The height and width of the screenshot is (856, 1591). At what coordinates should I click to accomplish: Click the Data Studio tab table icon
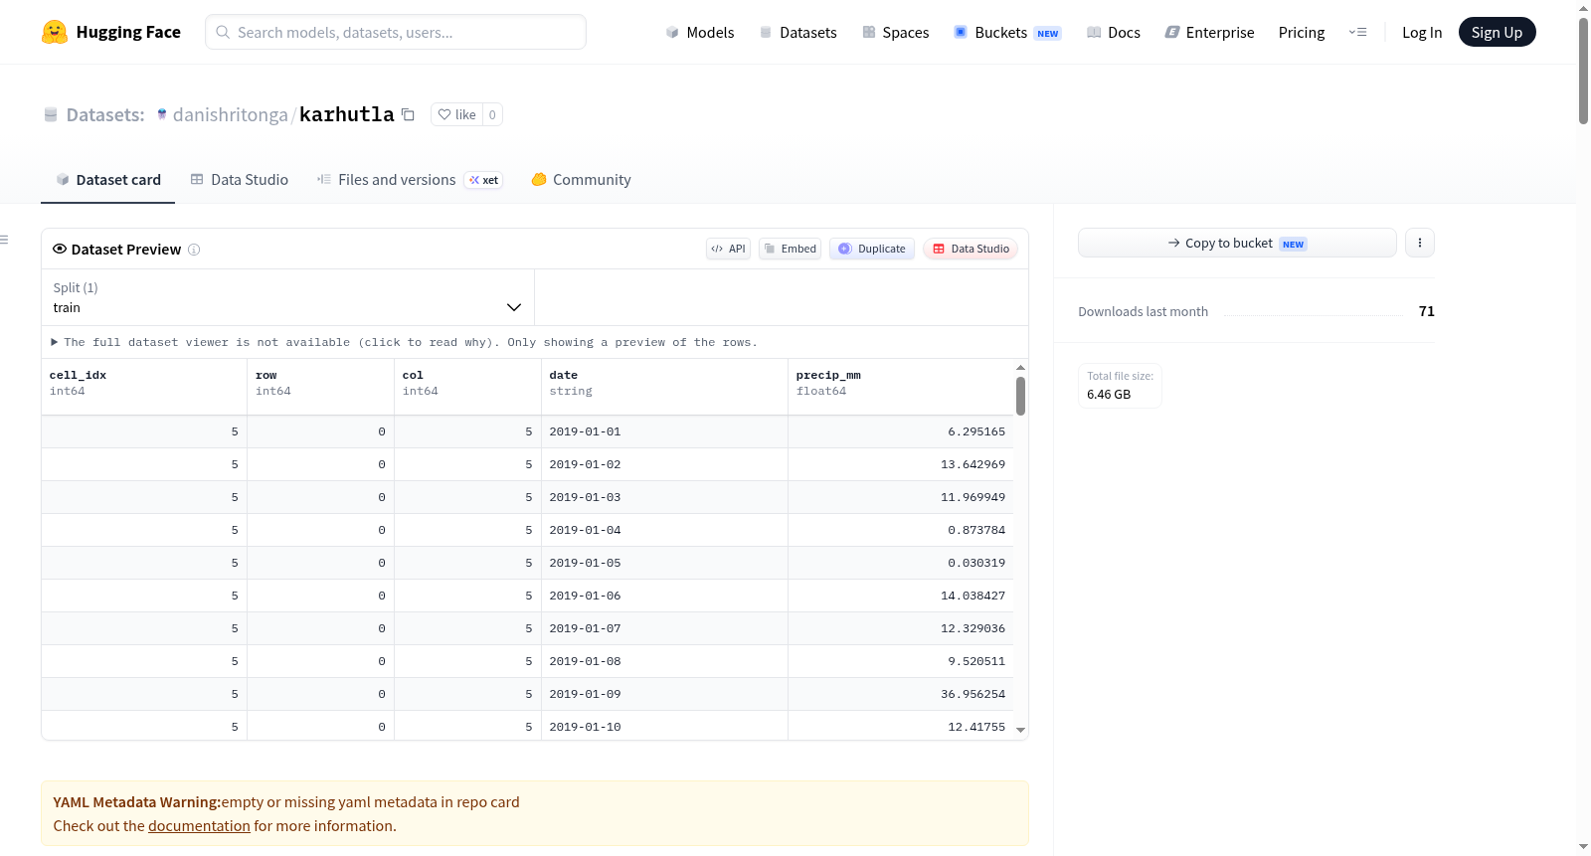pyautogui.click(x=197, y=179)
